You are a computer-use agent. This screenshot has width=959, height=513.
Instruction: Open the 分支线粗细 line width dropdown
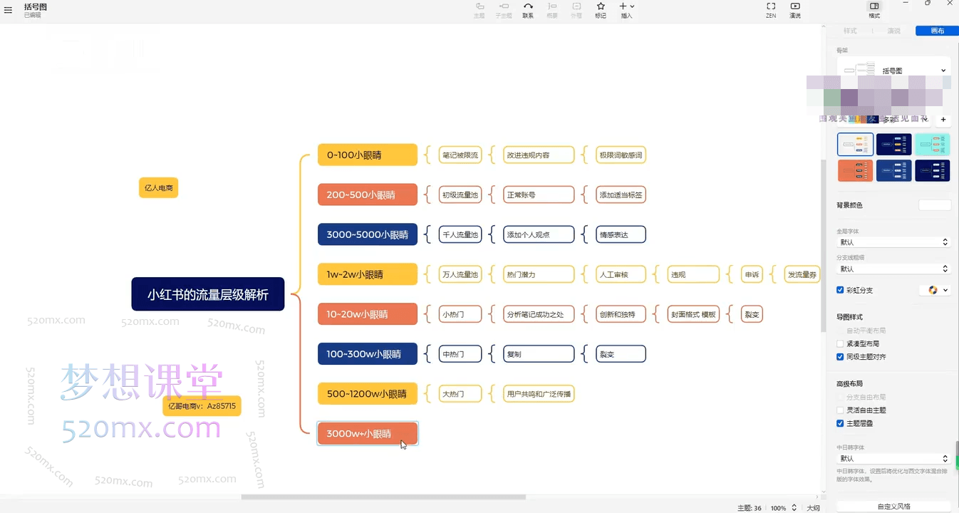[893, 269]
